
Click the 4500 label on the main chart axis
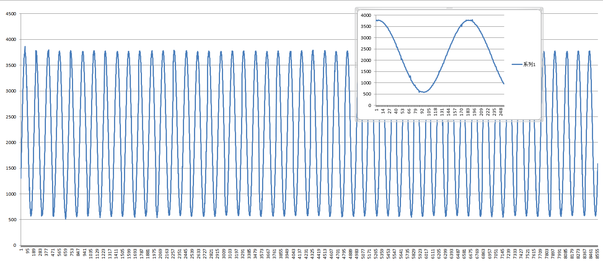[x=11, y=14]
